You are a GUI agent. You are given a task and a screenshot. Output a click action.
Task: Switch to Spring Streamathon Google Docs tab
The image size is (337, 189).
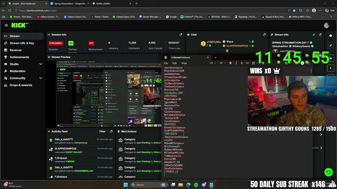(x=70, y=4)
